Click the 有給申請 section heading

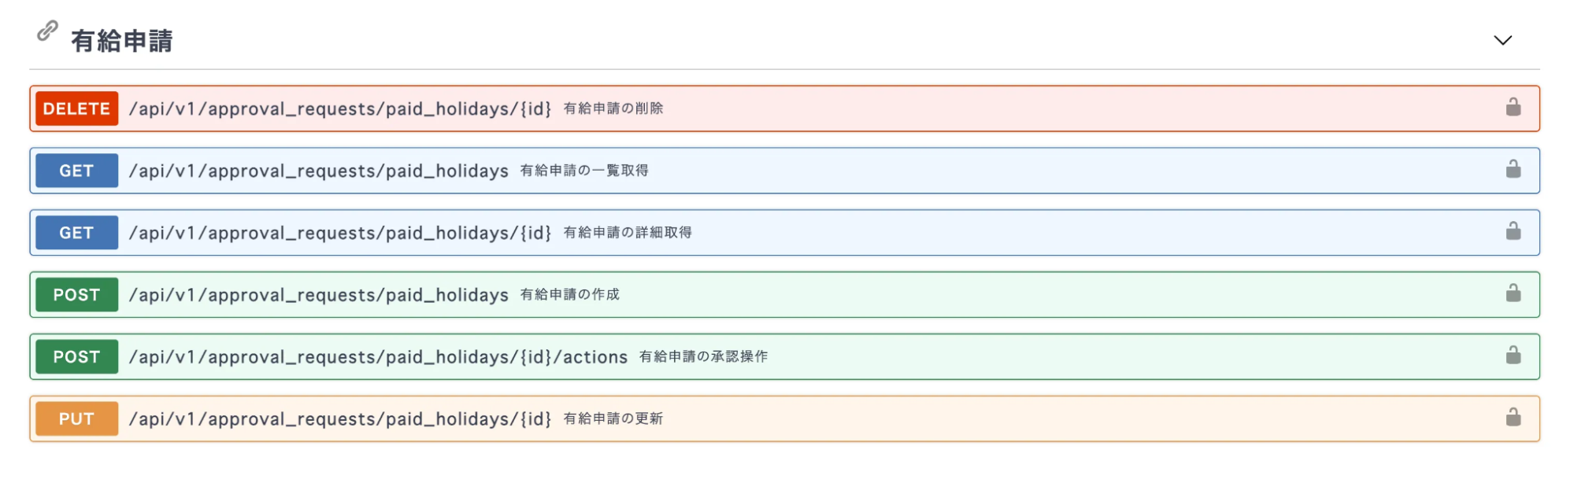coord(122,41)
